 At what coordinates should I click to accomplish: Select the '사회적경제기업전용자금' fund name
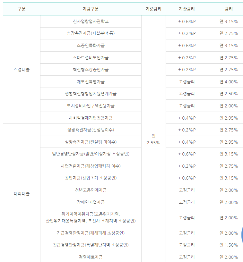91,118
